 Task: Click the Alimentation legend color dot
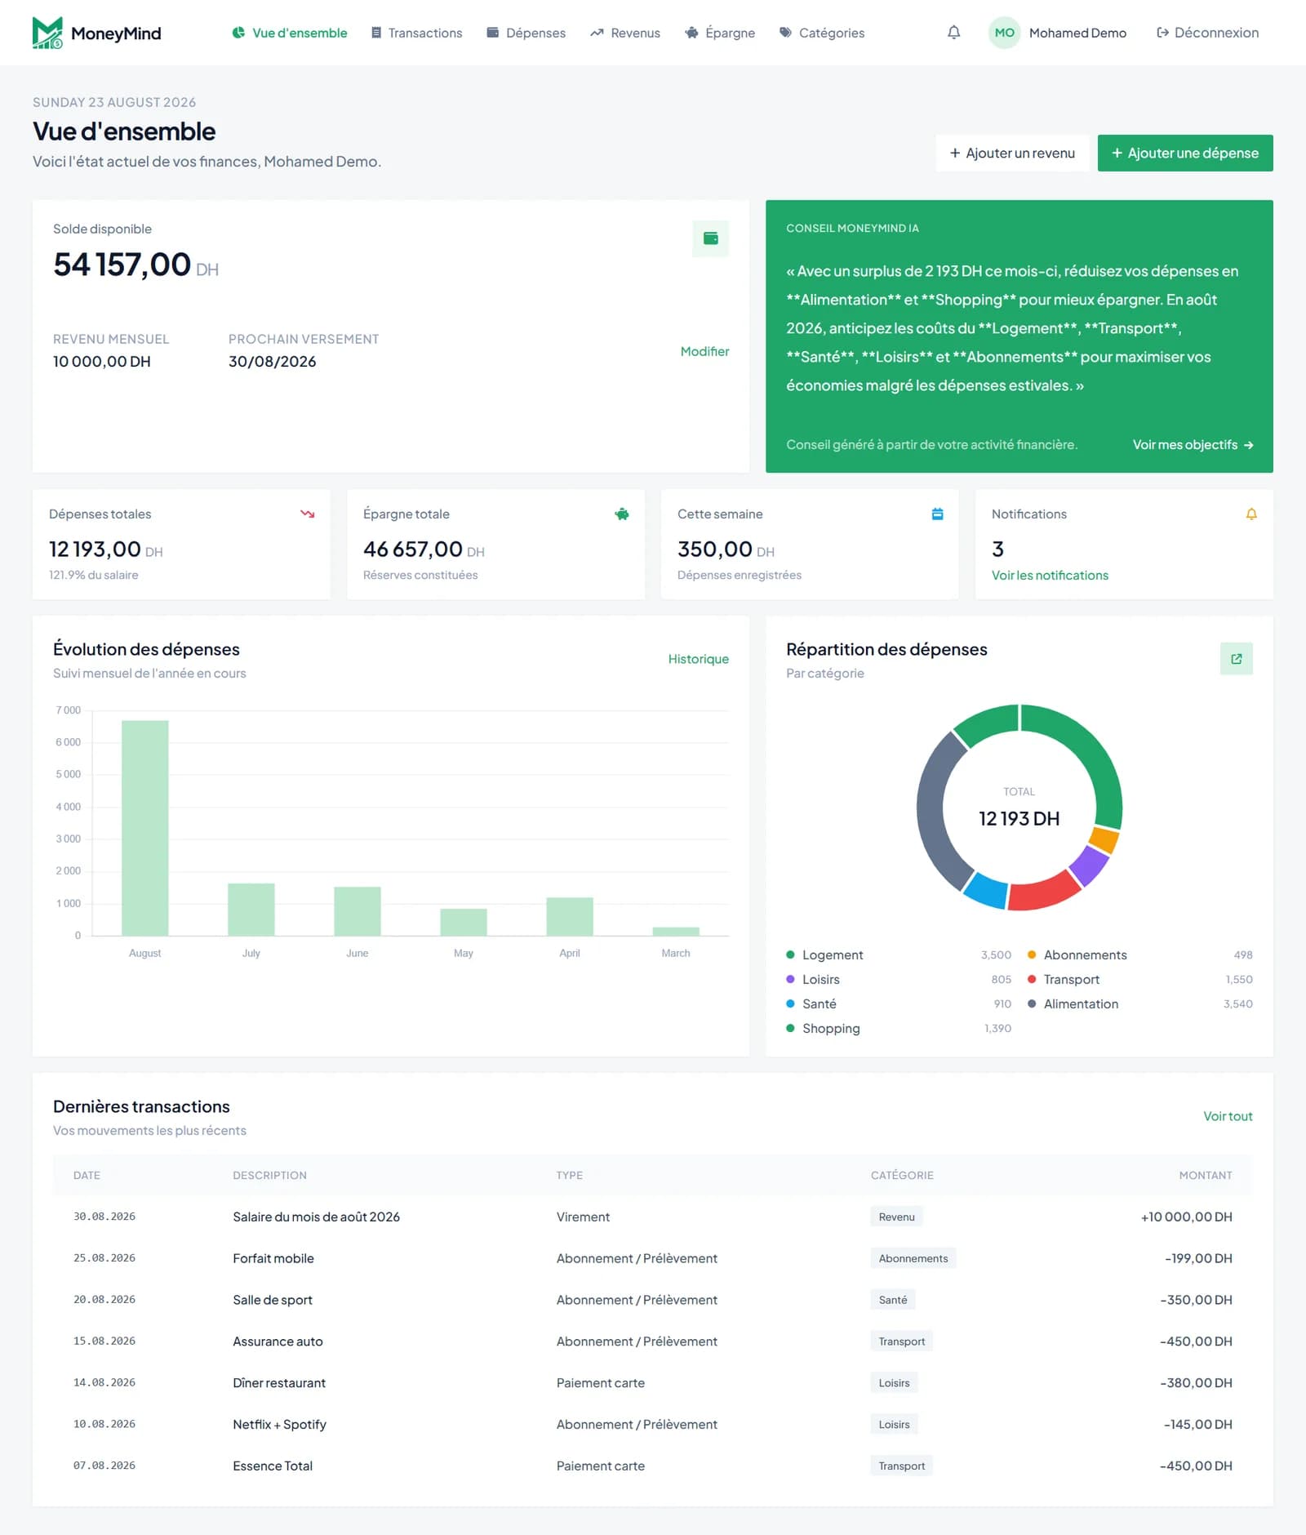coord(1032,1003)
